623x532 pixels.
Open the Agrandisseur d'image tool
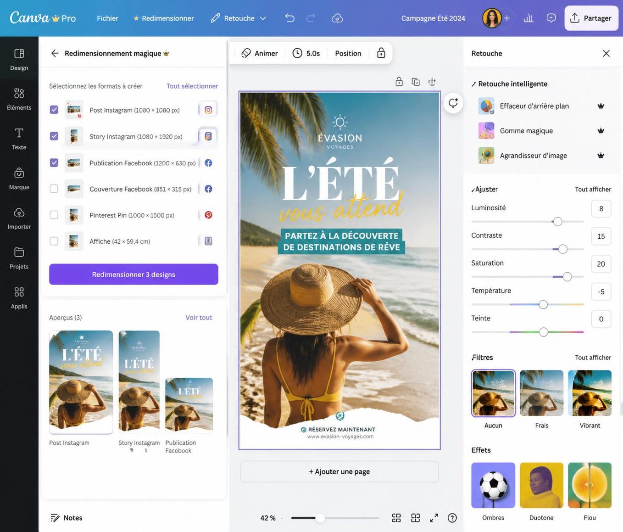[534, 155]
